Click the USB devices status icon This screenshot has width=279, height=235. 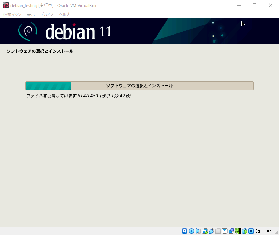click(x=212, y=231)
